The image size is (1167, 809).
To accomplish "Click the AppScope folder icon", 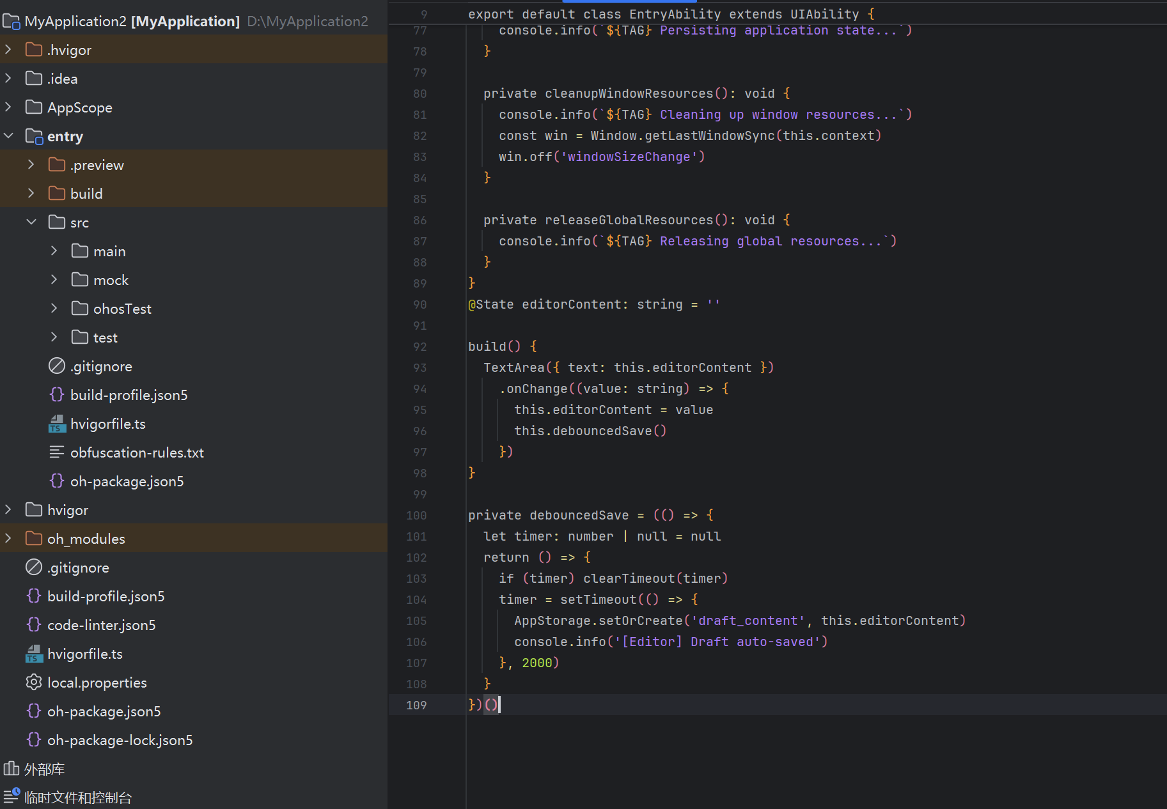I will pos(34,107).
